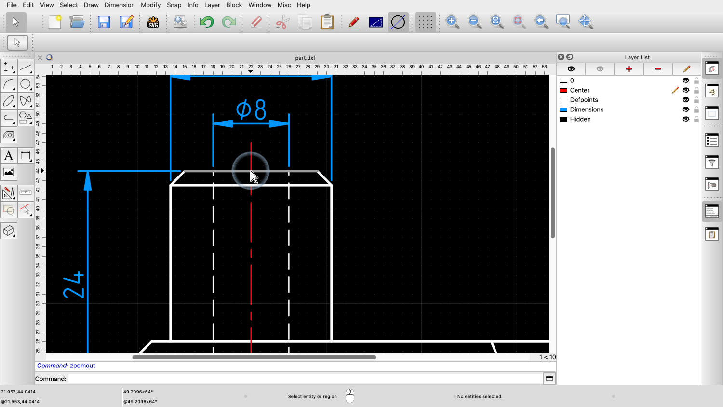723x407 pixels.
Task: Hide the Dimensions layer
Action: click(685, 109)
